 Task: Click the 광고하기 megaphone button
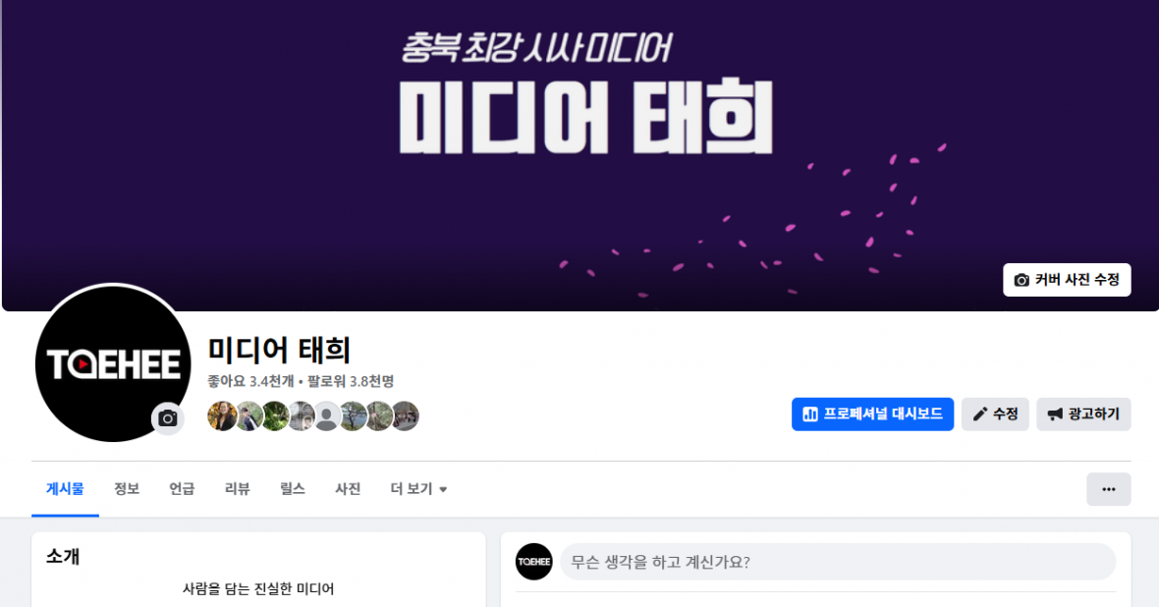point(1083,414)
